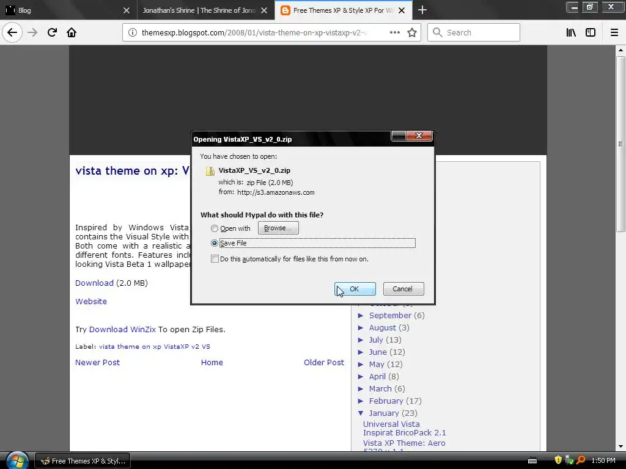
Task: Click Browse to choose an application
Action: [278, 228]
